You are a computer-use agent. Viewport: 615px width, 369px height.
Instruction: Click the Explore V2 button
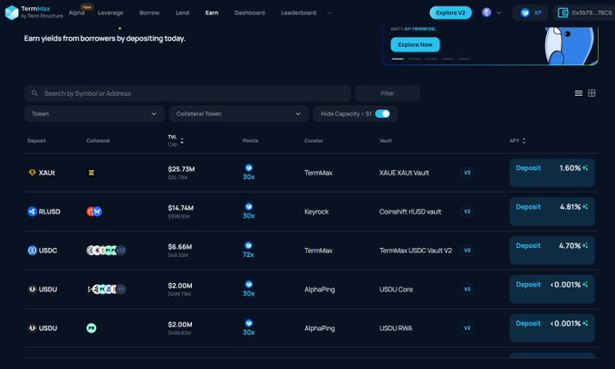(451, 13)
